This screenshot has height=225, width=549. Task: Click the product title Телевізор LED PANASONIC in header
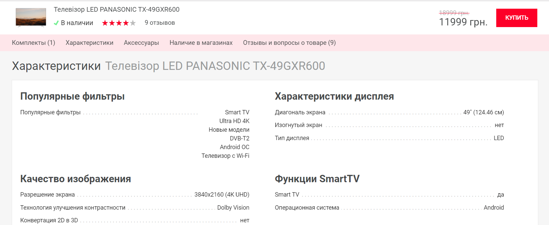pyautogui.click(x=117, y=10)
